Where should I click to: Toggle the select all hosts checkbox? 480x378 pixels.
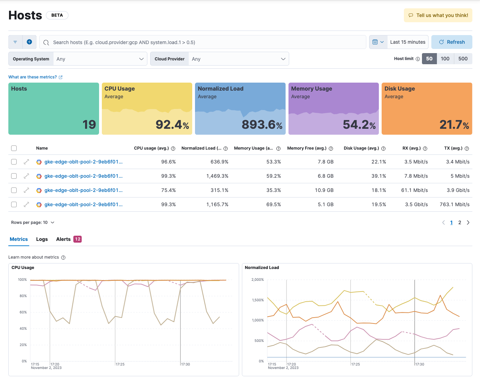click(x=14, y=148)
